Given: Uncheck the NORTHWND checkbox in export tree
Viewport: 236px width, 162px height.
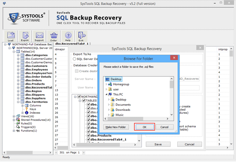Looking at the screenshot, I should 79,96.
